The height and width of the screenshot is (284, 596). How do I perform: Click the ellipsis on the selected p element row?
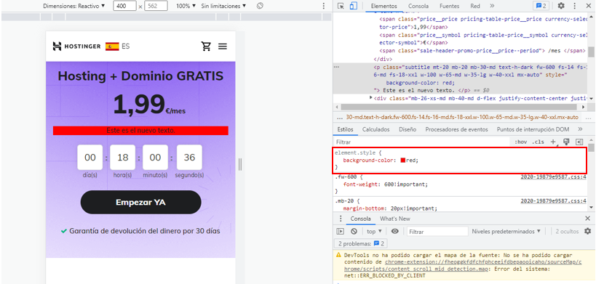(x=336, y=66)
